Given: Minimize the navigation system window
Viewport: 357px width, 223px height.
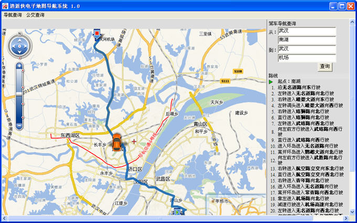Looking at the screenshot, I should (333, 6).
